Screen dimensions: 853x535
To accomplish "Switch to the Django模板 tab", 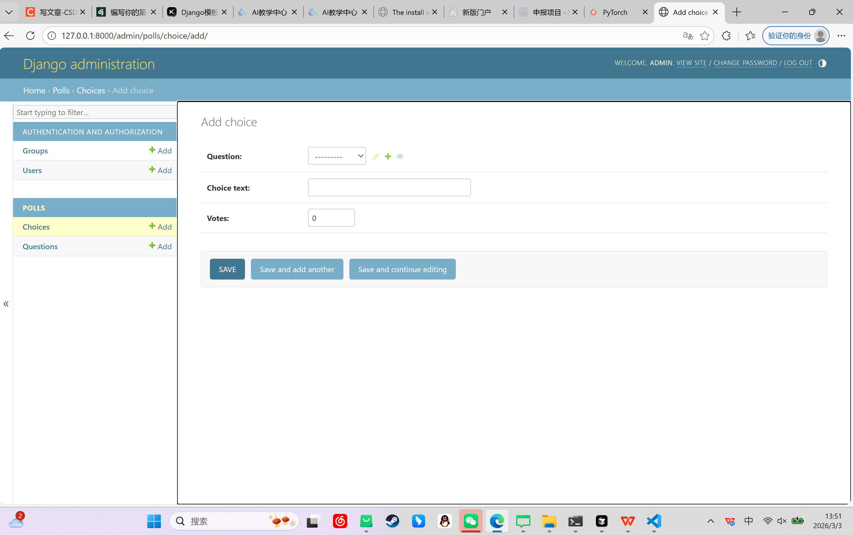I will [199, 12].
